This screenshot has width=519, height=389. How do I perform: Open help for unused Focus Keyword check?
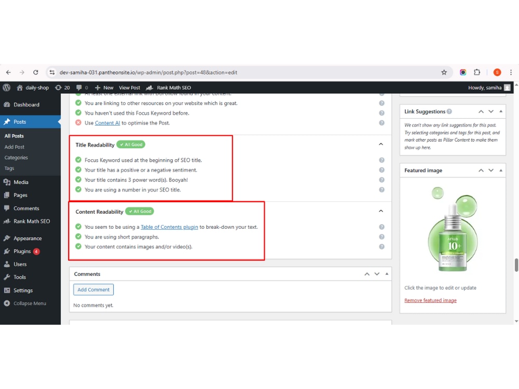381,113
